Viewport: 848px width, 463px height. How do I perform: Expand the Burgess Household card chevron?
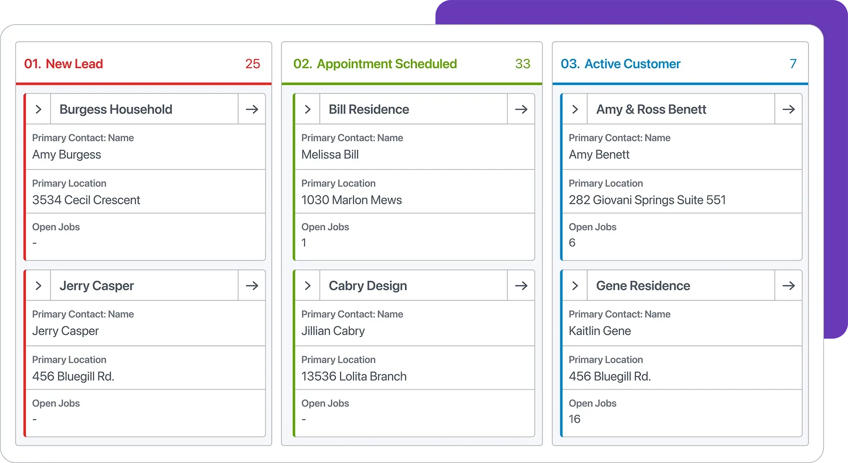pos(39,109)
